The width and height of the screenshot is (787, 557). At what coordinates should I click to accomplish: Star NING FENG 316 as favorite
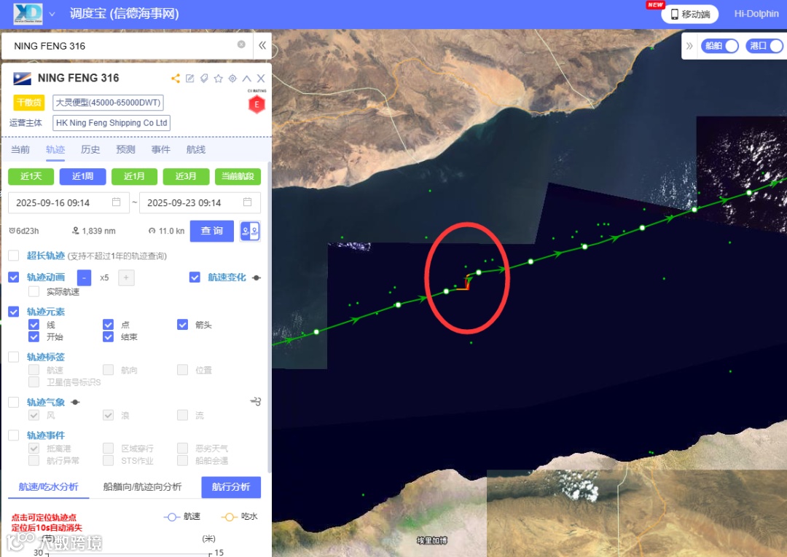pos(219,78)
